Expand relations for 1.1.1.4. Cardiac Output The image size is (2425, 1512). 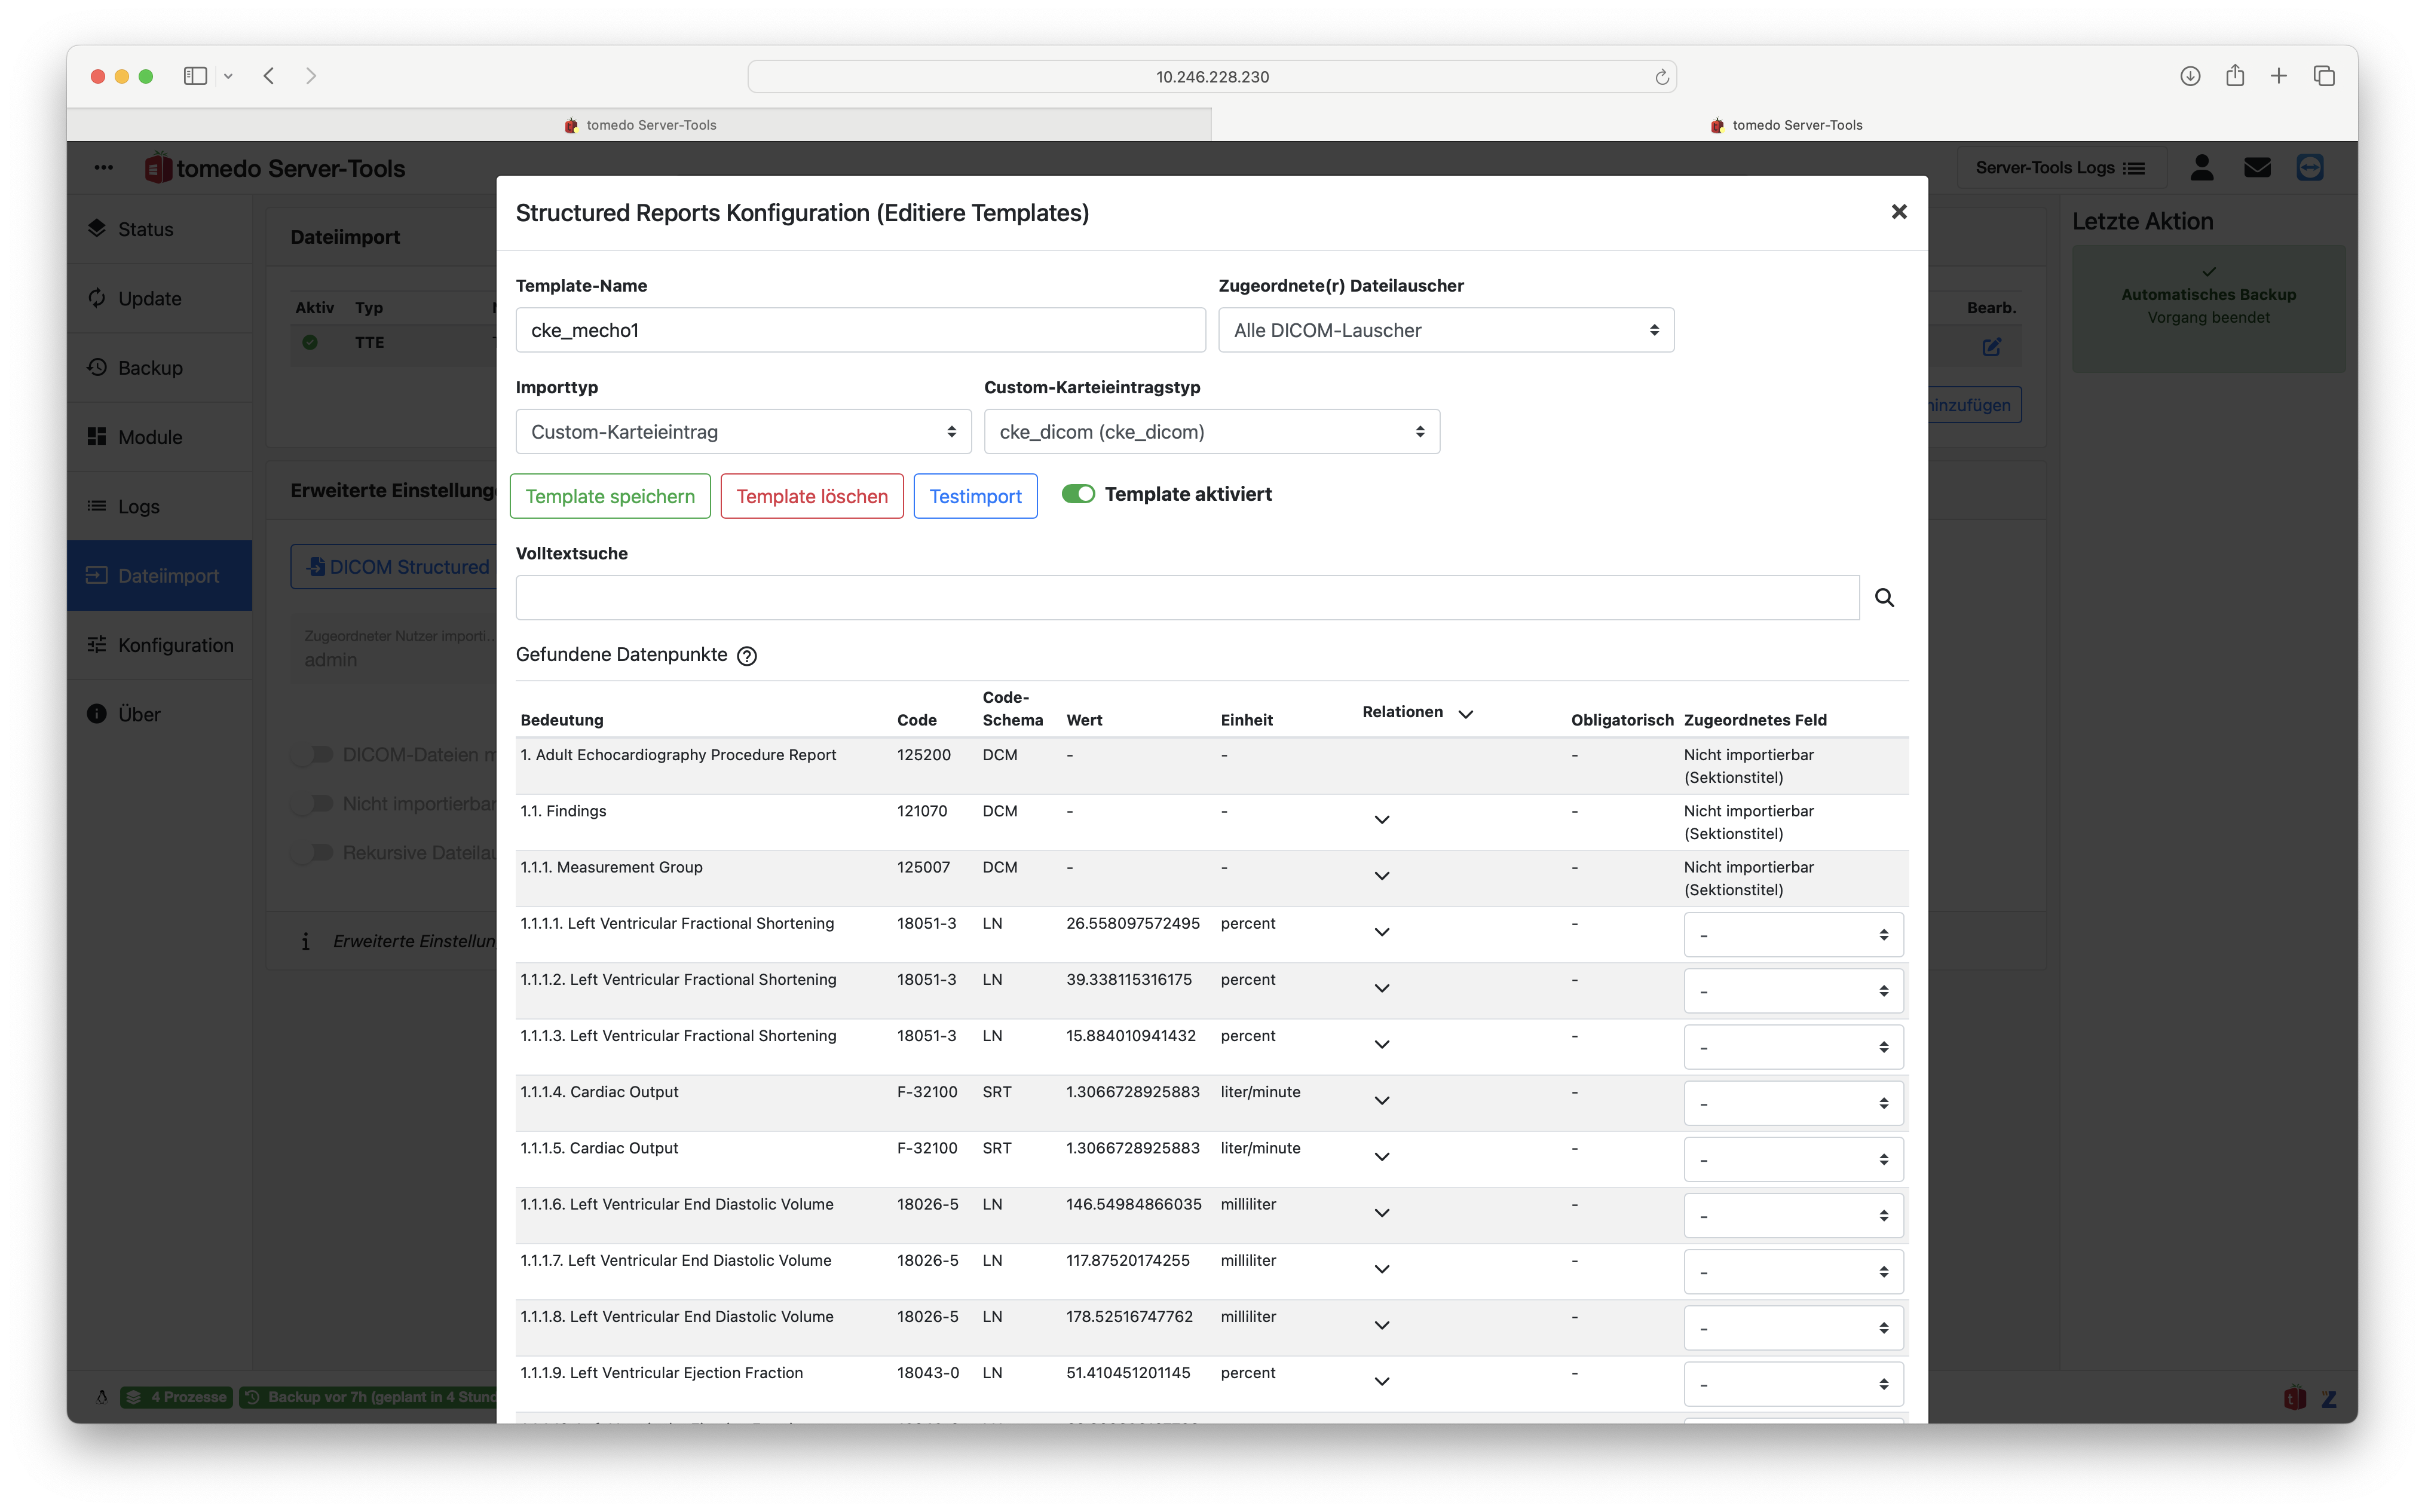[x=1381, y=1101]
